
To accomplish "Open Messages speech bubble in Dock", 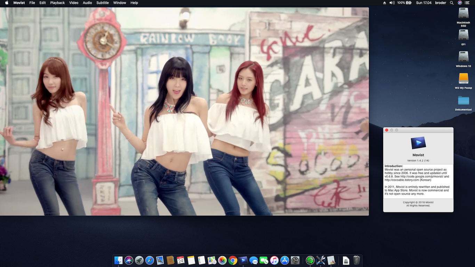I will (253, 260).
